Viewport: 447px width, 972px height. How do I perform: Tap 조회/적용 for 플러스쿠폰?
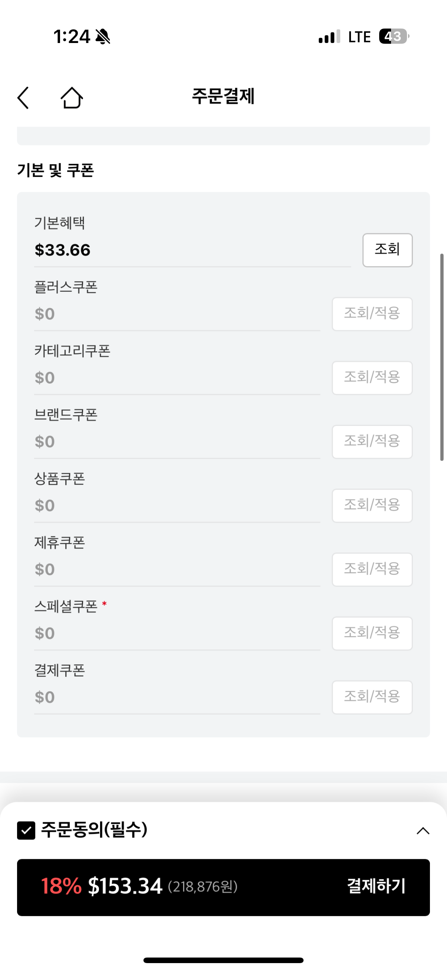(x=372, y=314)
